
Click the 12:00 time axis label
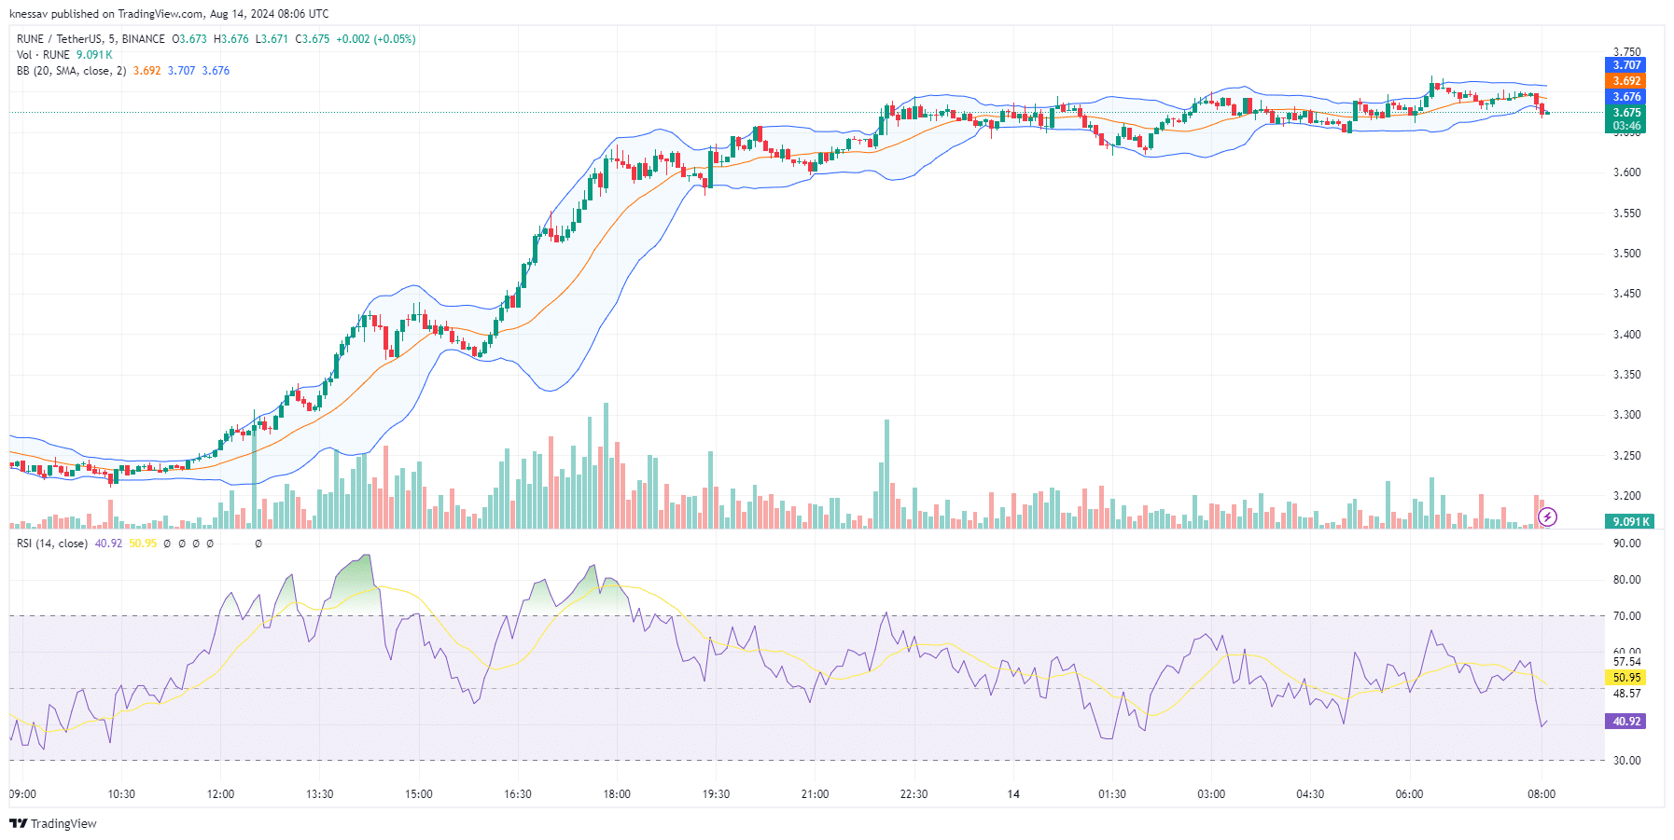point(220,794)
